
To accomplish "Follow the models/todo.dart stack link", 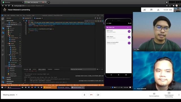I will 91,80.
